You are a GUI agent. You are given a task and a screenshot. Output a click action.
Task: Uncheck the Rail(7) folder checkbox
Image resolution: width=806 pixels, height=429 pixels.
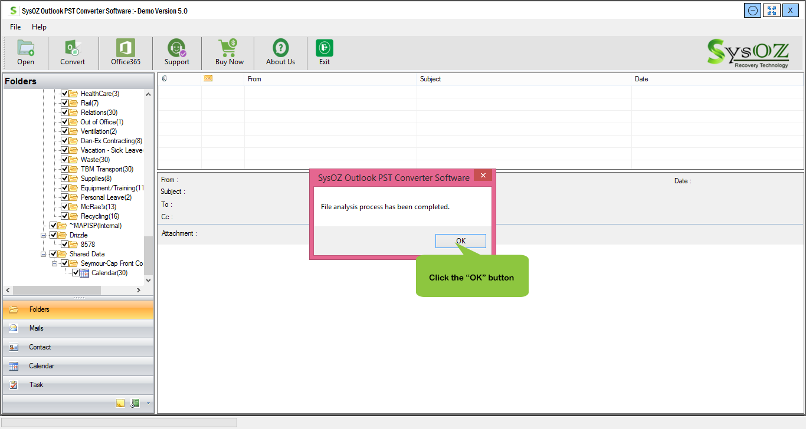click(64, 103)
